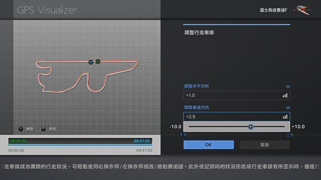The width and height of the screenshot is (321, 180).
Task: Click the bar icon in vertical adjustment field
Action: click(284, 116)
